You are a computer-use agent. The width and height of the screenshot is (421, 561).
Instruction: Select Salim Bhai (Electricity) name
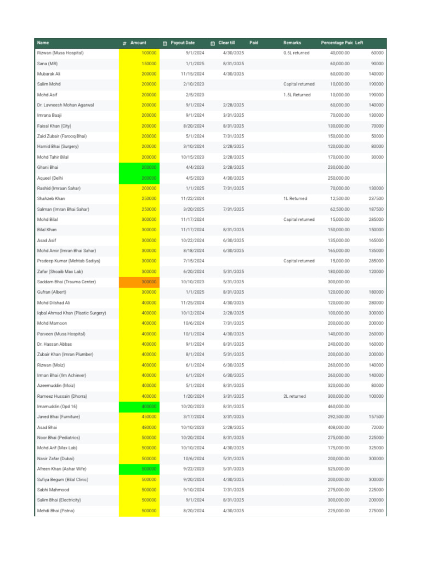coord(59,500)
